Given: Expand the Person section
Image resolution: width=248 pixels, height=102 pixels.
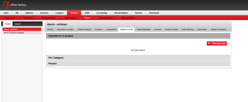Looking at the screenshot, I should coord(138,63).
